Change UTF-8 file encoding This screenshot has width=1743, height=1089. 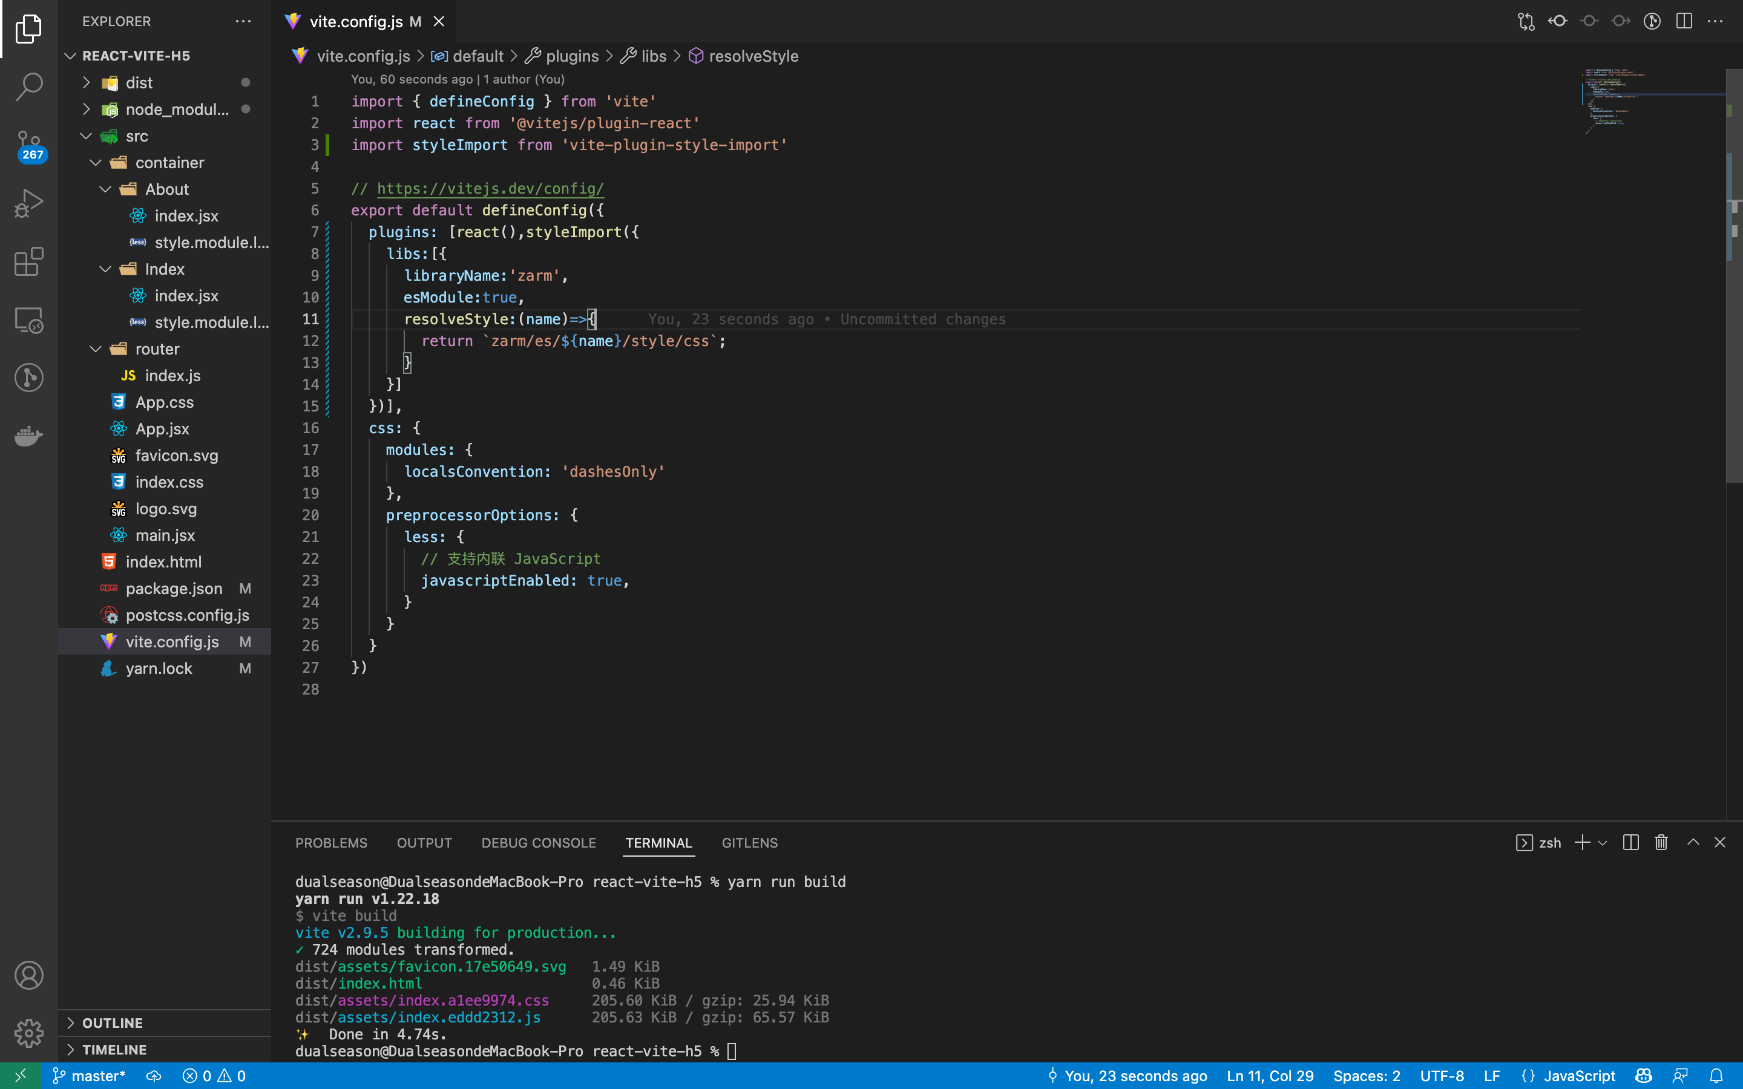click(1441, 1076)
